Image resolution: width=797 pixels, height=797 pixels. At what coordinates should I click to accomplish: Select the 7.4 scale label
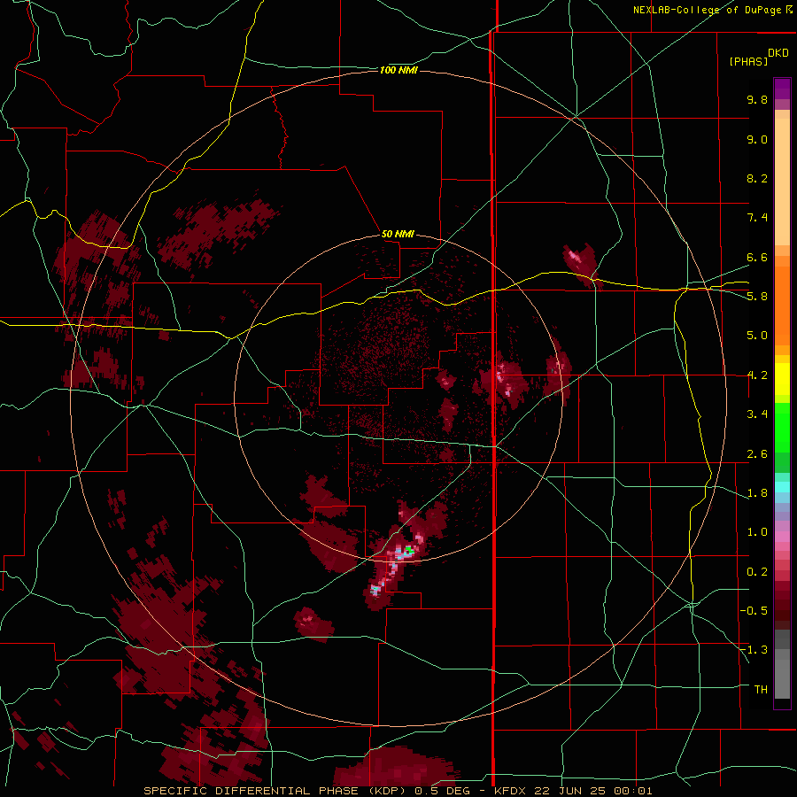(x=757, y=218)
